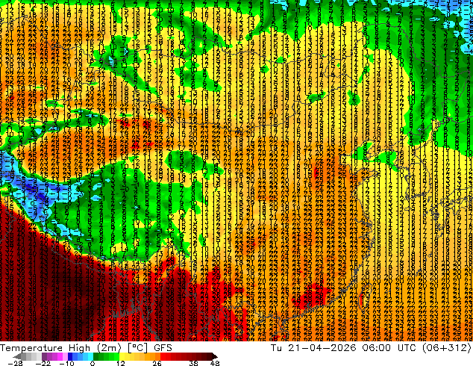473x366 pixels.
Task: Click the '[°C]' unit label
Action: [137, 348]
